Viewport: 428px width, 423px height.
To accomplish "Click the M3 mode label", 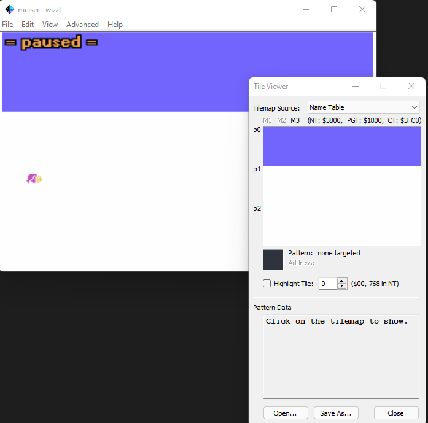I will click(295, 120).
